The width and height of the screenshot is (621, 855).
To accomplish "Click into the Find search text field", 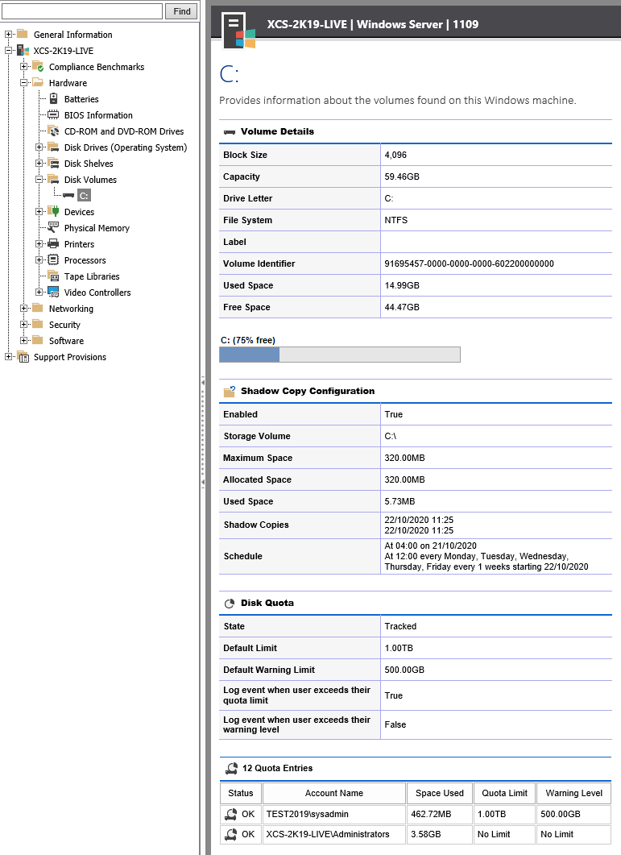I will (x=82, y=11).
